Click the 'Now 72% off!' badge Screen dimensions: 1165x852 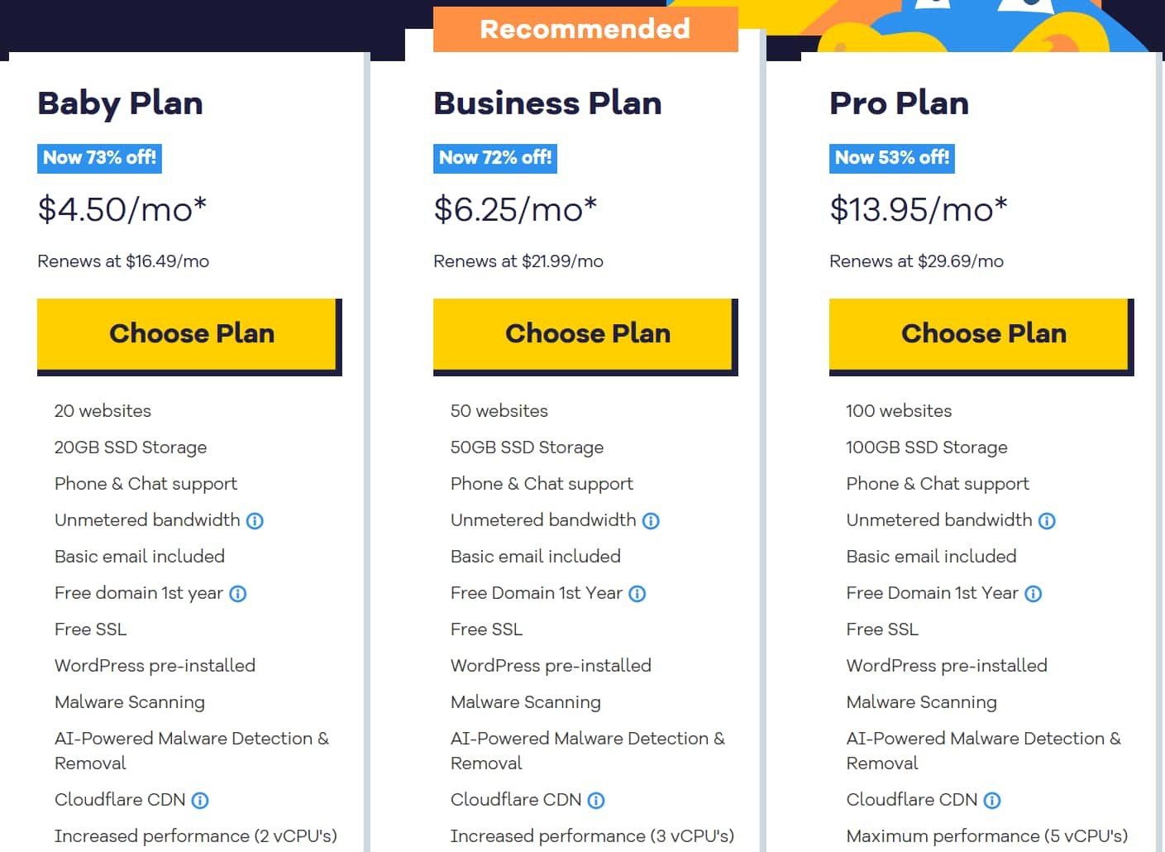(495, 158)
